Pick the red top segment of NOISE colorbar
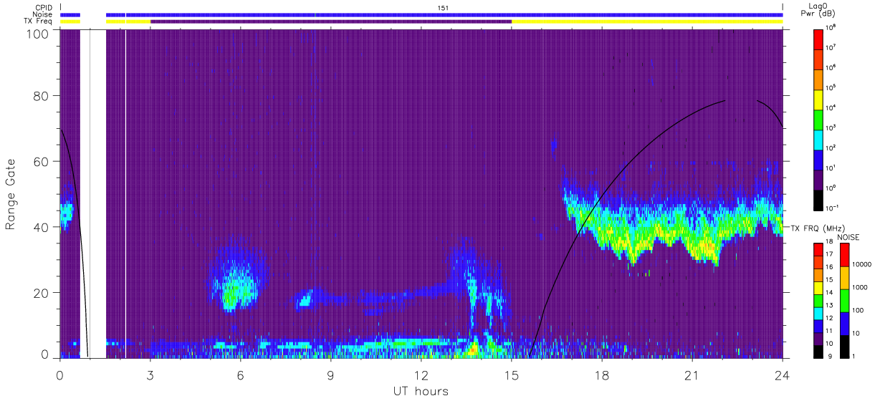Screen dimensions: 880x406 pyautogui.click(x=844, y=254)
